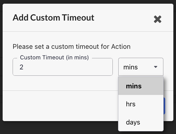Viewport: 176px width, 134px height.
Task: Click the 'Custom Timeout (in mins)' field label
Action: [x=54, y=58]
